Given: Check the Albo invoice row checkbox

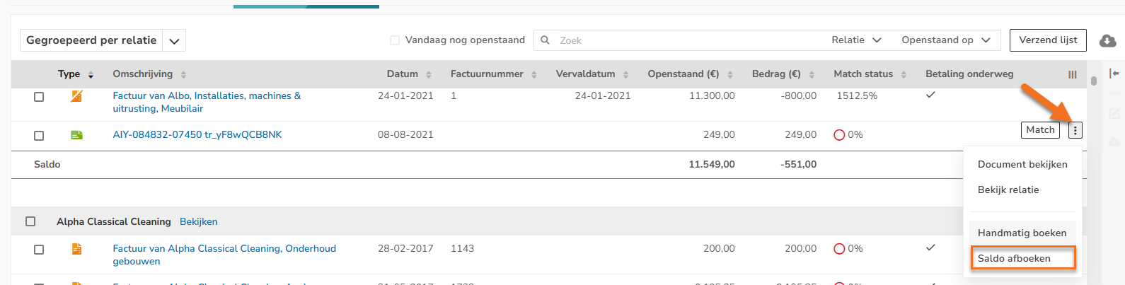Looking at the screenshot, I should [x=39, y=97].
